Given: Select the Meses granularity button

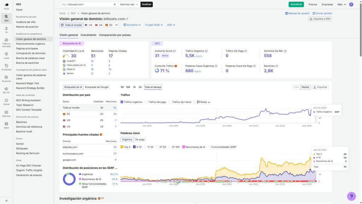Looking at the screenshot, I should (305, 87).
